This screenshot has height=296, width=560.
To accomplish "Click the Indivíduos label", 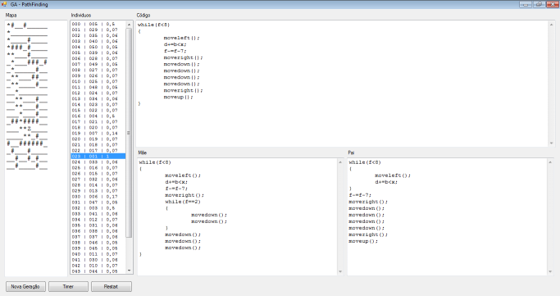I will coord(81,15).
